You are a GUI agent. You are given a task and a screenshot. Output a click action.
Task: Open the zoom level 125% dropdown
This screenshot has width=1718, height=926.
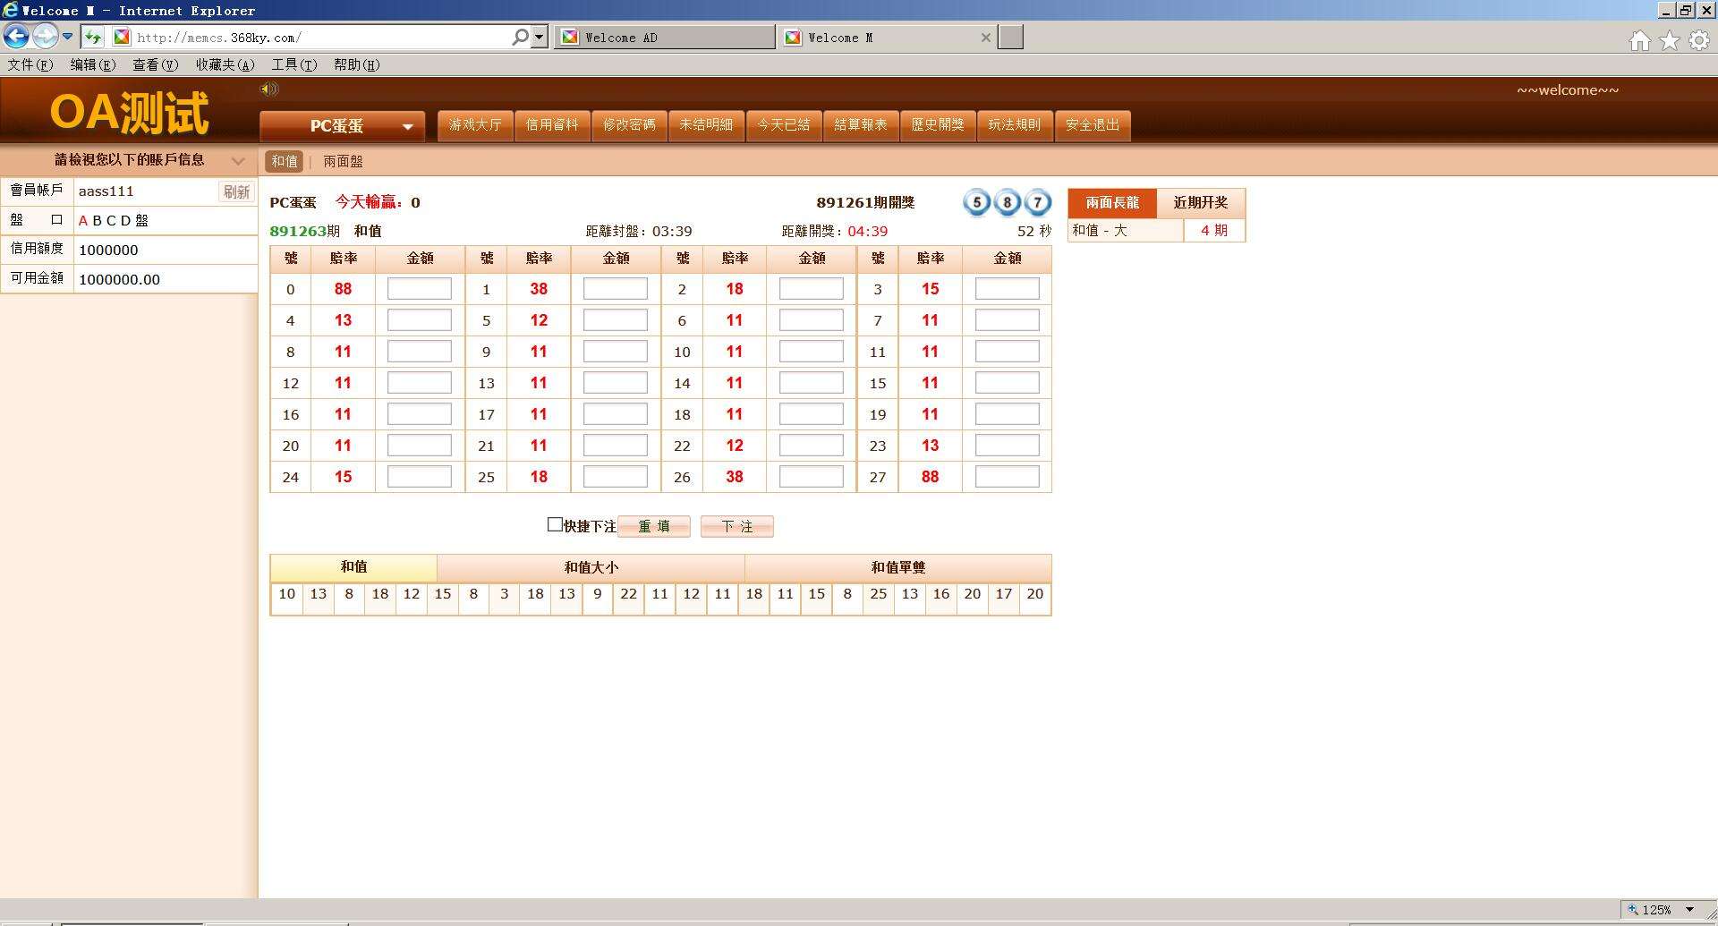coord(1689,909)
